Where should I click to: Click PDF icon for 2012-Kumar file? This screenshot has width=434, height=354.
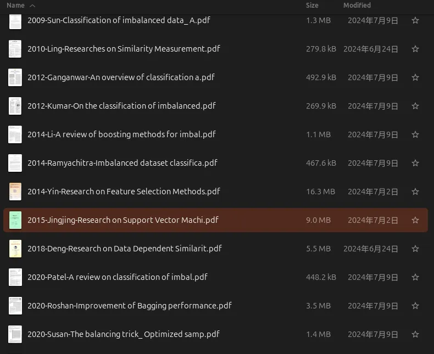click(x=15, y=106)
